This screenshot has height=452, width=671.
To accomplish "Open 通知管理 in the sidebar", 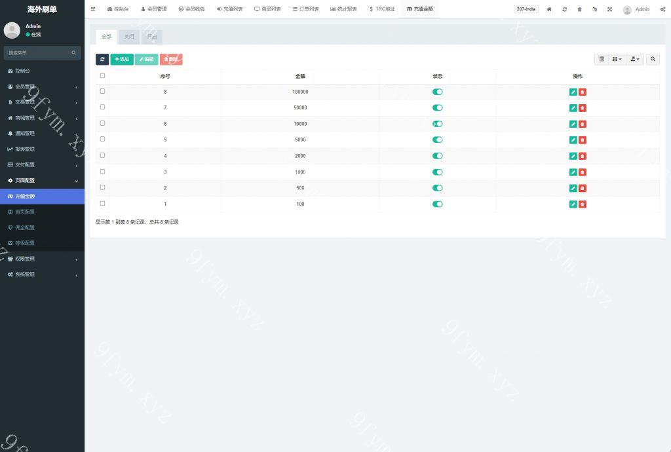I will (42, 134).
